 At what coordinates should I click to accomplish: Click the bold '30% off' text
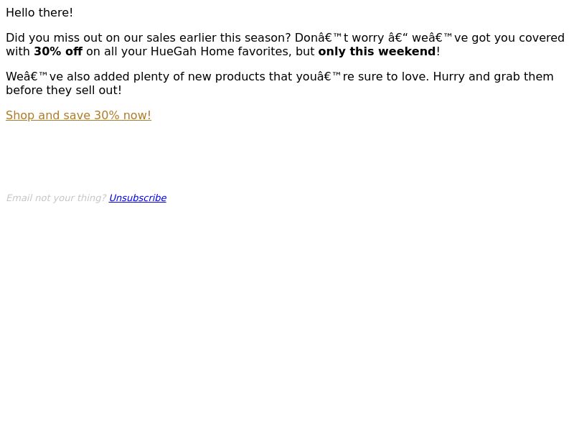pos(58,52)
